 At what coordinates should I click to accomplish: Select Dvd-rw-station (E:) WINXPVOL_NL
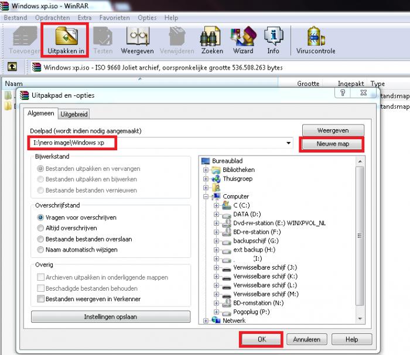click(279, 223)
